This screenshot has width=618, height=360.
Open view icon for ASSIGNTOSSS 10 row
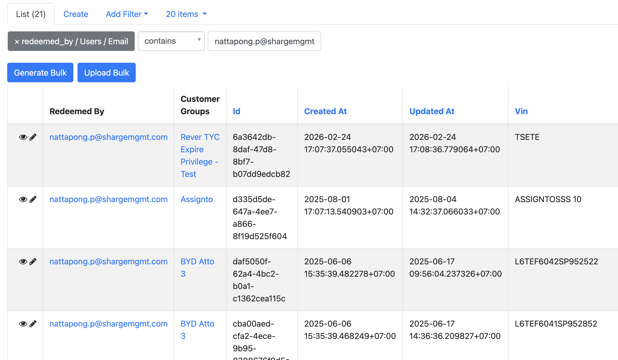pos(23,200)
